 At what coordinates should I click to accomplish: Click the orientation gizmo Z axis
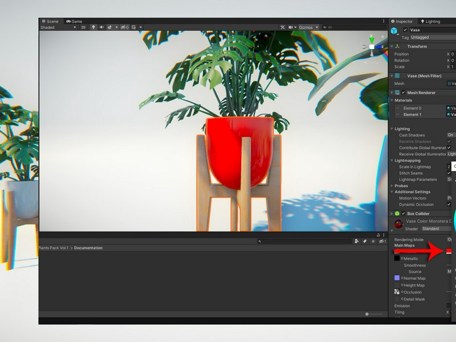pos(380,47)
